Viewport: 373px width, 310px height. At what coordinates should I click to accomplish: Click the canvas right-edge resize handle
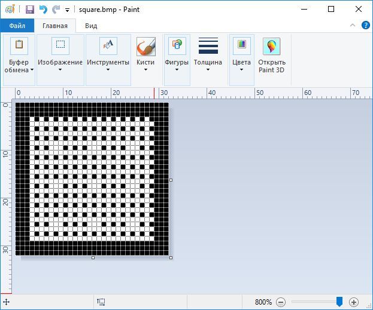click(171, 180)
